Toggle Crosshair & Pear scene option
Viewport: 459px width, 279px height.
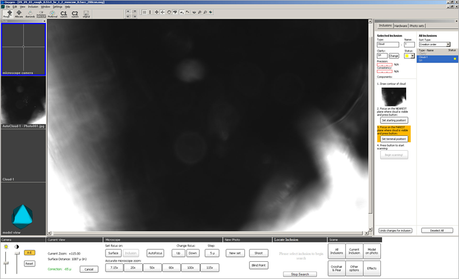pos(337,268)
